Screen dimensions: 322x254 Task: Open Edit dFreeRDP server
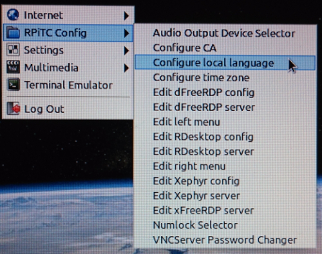[225, 107]
